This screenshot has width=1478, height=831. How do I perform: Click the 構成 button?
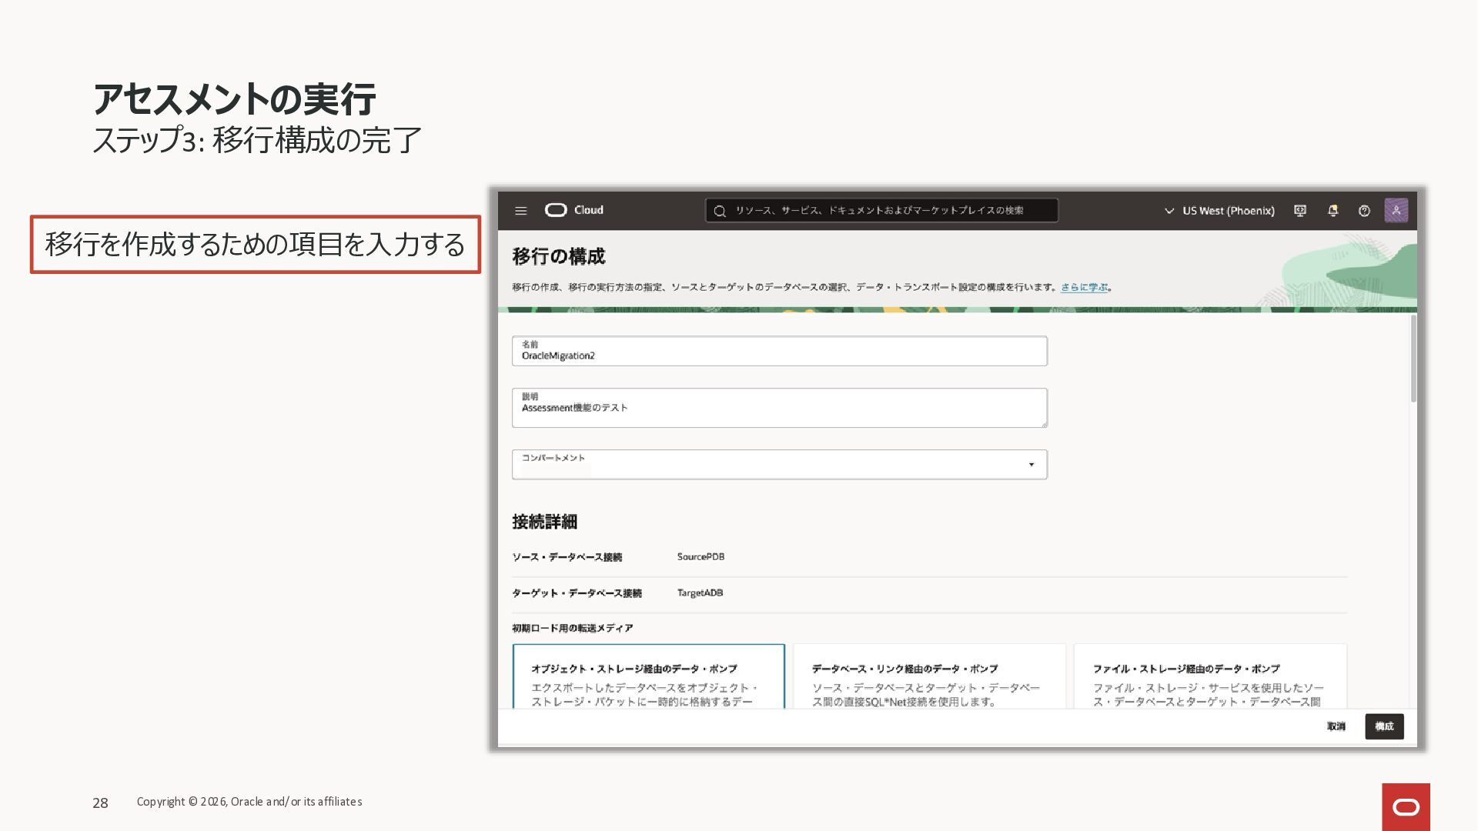(1384, 726)
